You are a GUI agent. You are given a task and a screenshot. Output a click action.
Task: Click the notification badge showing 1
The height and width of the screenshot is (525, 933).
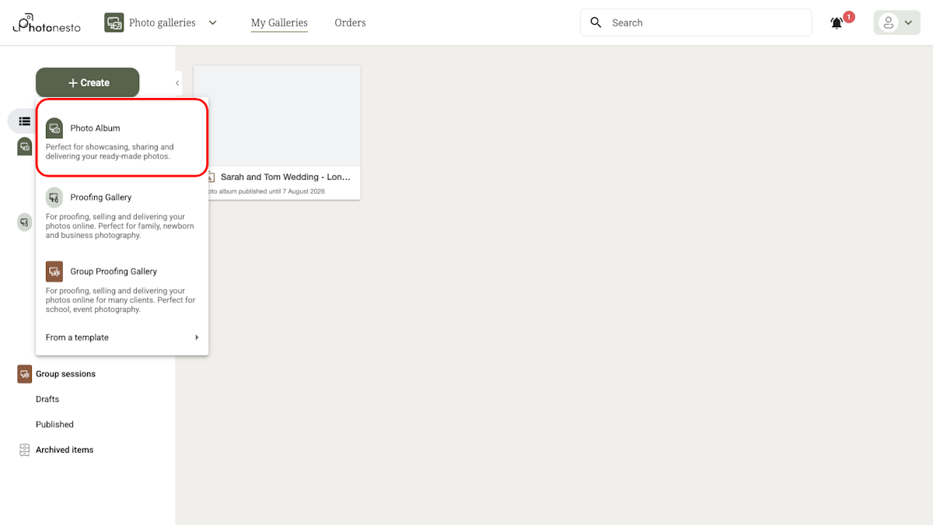tap(849, 16)
